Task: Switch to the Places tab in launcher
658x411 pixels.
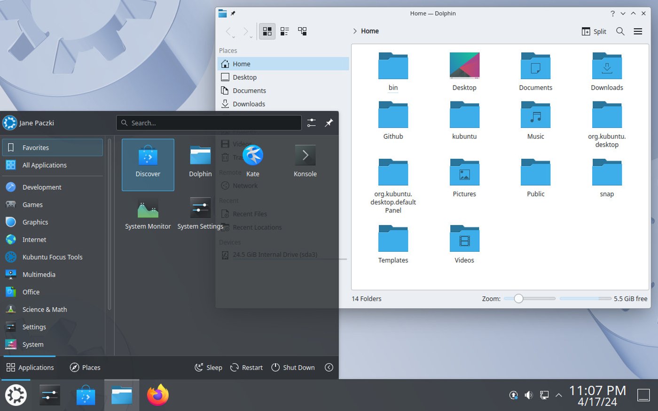Action: [85, 367]
